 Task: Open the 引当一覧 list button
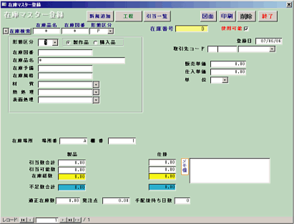pyautogui.click(x=157, y=16)
